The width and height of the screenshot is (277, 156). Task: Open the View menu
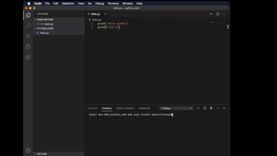tap(81, 3)
